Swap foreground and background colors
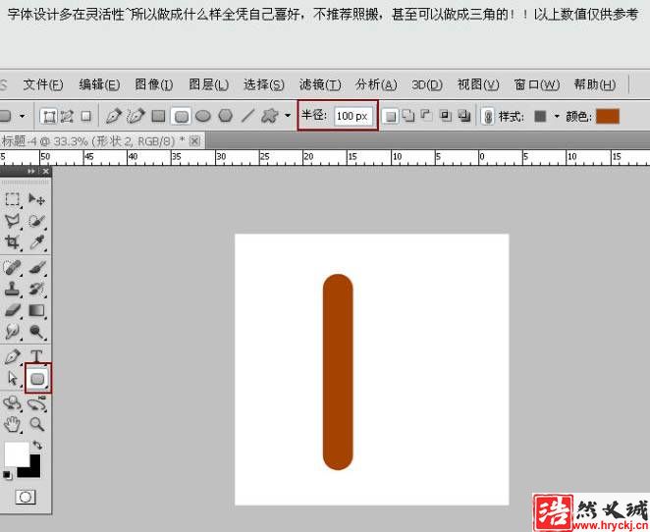Screen dimensions: 650x532 point(37,446)
